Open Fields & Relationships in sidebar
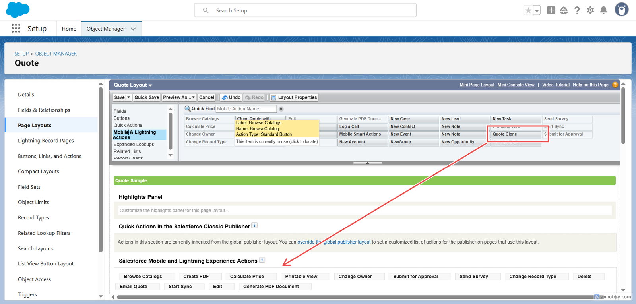This screenshot has width=636, height=304. click(x=44, y=110)
